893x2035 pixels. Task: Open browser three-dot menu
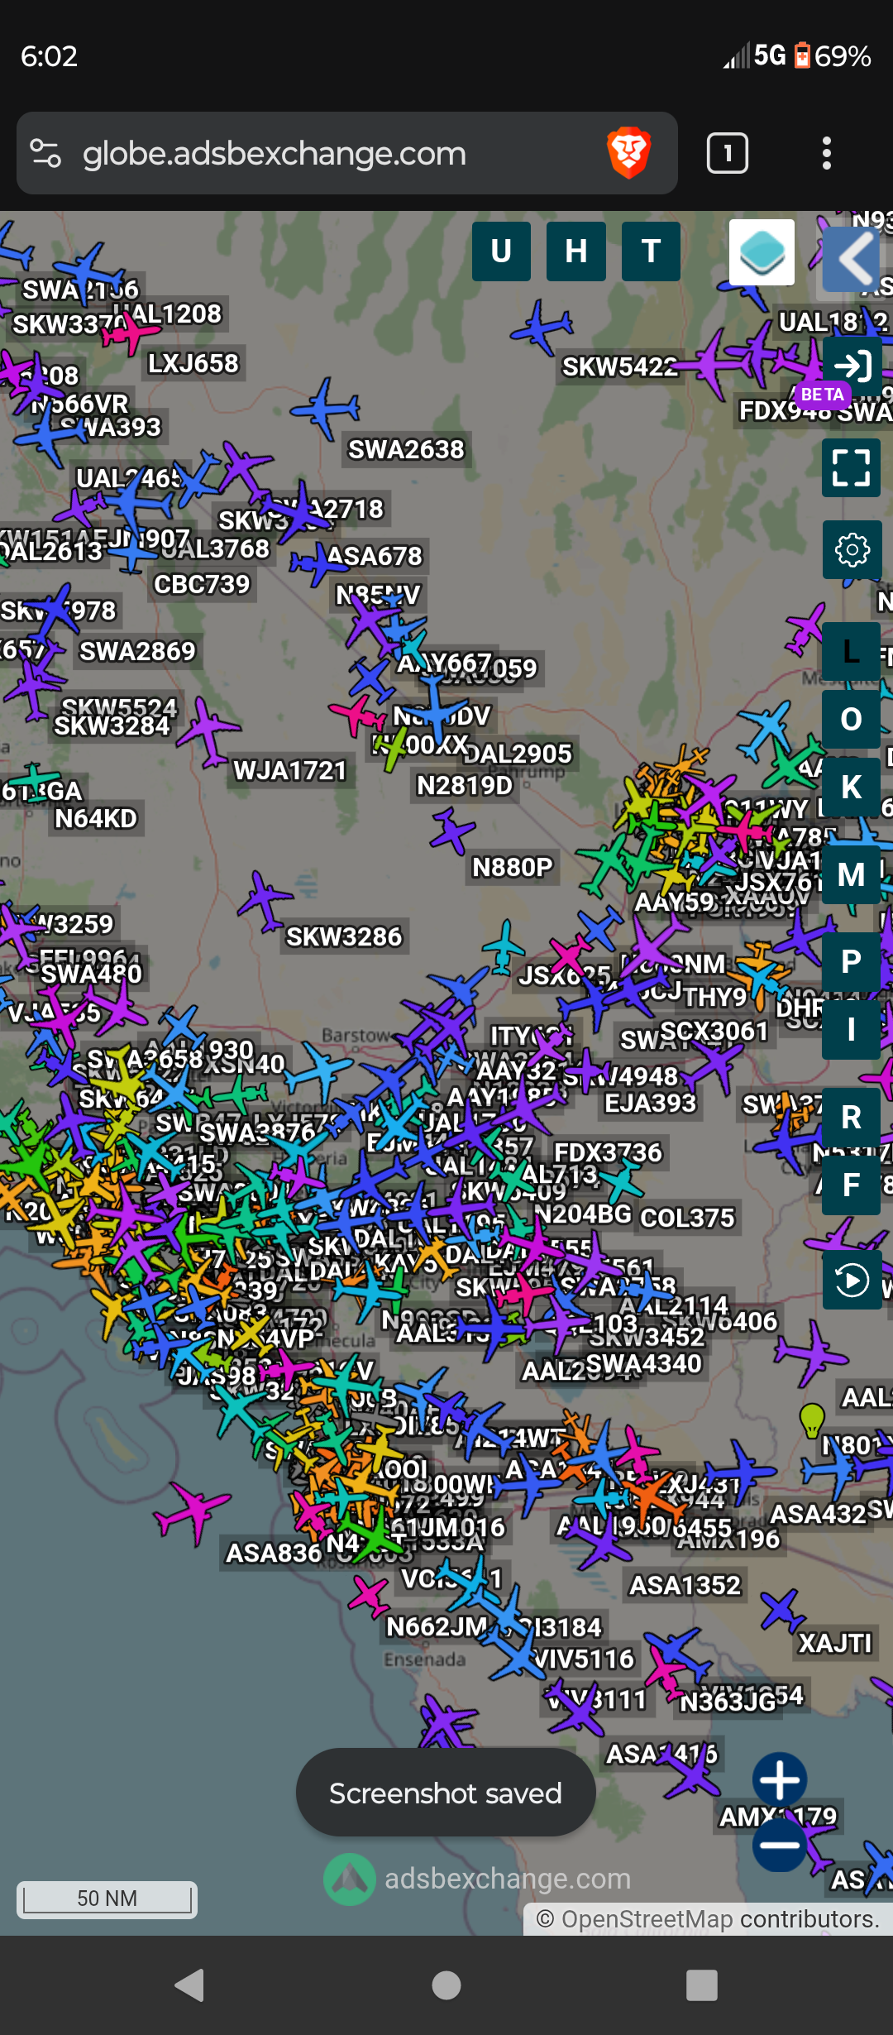pyautogui.click(x=826, y=153)
